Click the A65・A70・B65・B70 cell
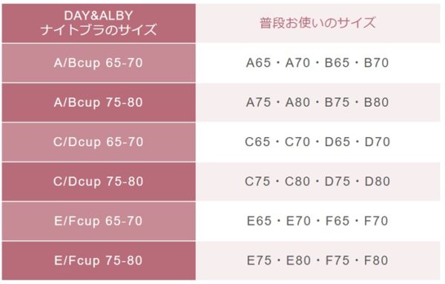 click(x=318, y=63)
